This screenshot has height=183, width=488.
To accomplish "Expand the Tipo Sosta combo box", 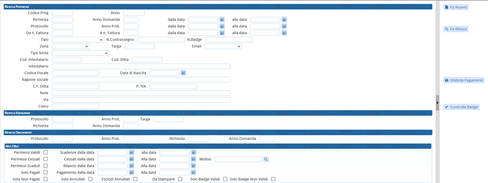I will click(80, 53).
